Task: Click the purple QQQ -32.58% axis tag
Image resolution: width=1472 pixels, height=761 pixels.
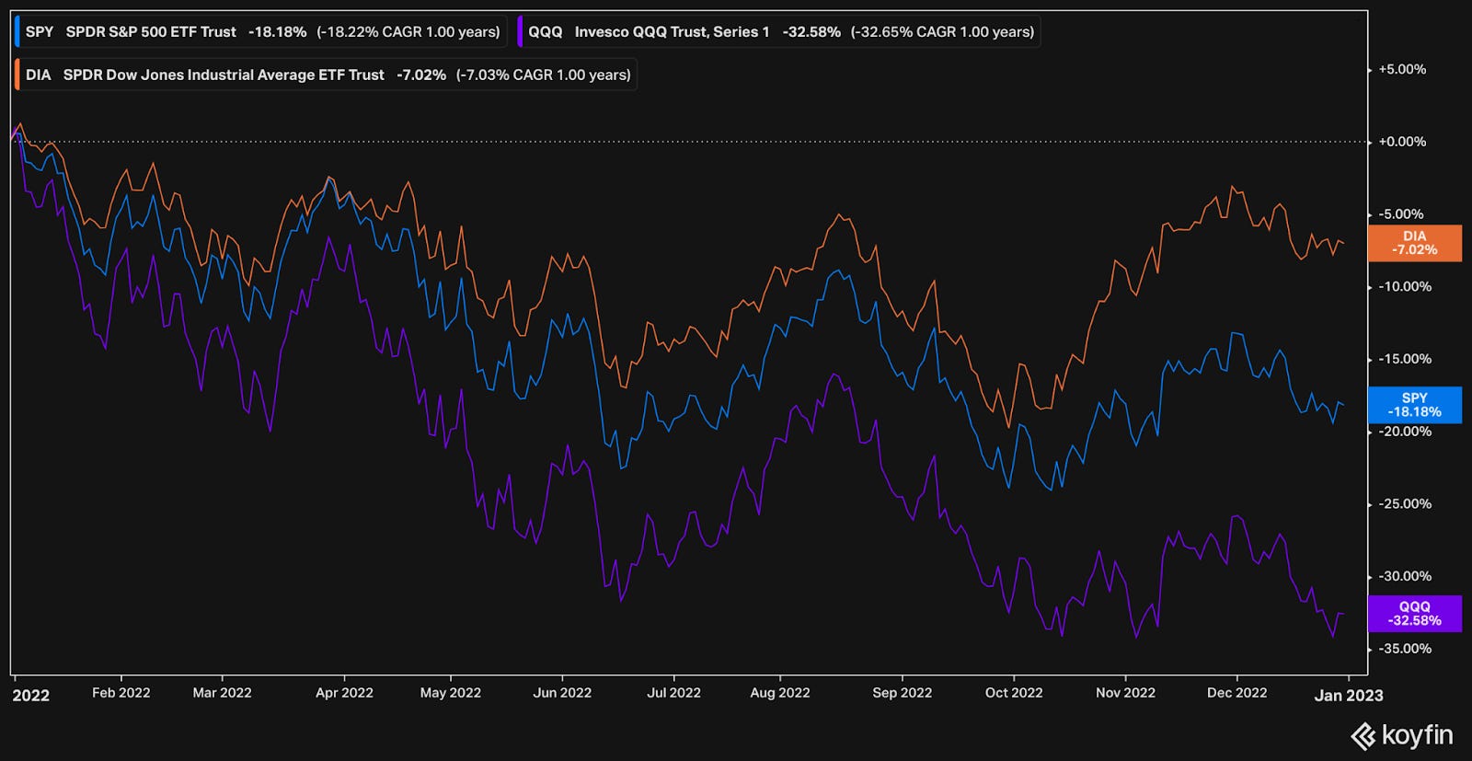Action: pyautogui.click(x=1415, y=614)
